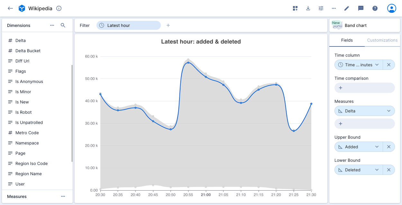The height and width of the screenshot is (205, 402).
Task: Search dimensions with magnifier icon
Action: pyautogui.click(x=63, y=25)
